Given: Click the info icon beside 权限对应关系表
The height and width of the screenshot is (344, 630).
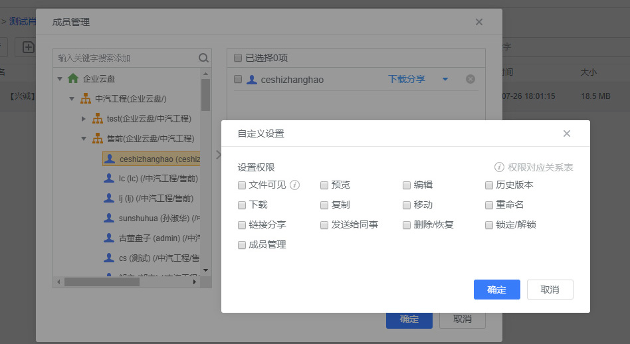Looking at the screenshot, I should pyautogui.click(x=499, y=167).
